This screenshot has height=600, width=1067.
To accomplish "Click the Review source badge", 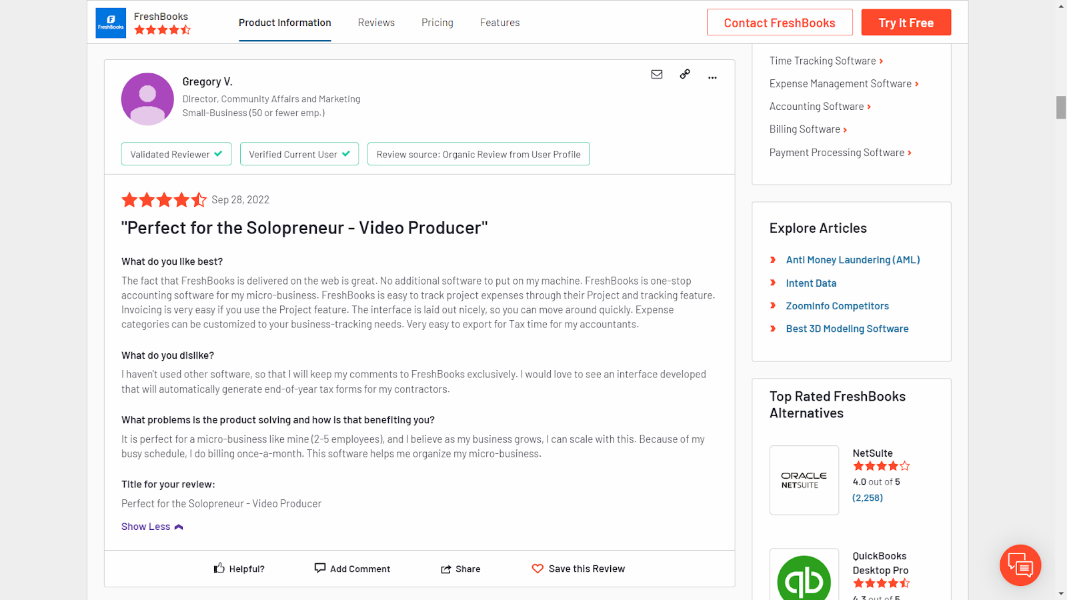I will click(x=479, y=154).
